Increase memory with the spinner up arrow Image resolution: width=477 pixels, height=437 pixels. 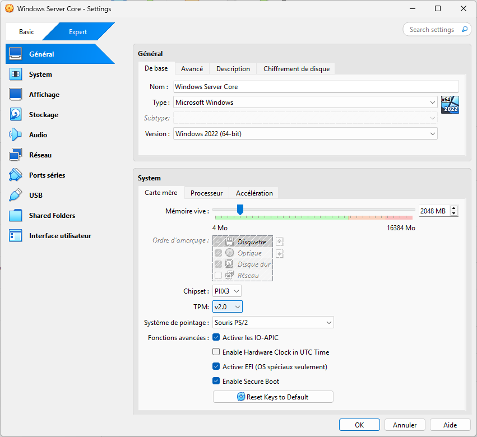coord(454,208)
